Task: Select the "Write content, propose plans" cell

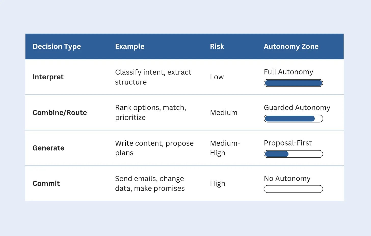Action: [x=154, y=148]
